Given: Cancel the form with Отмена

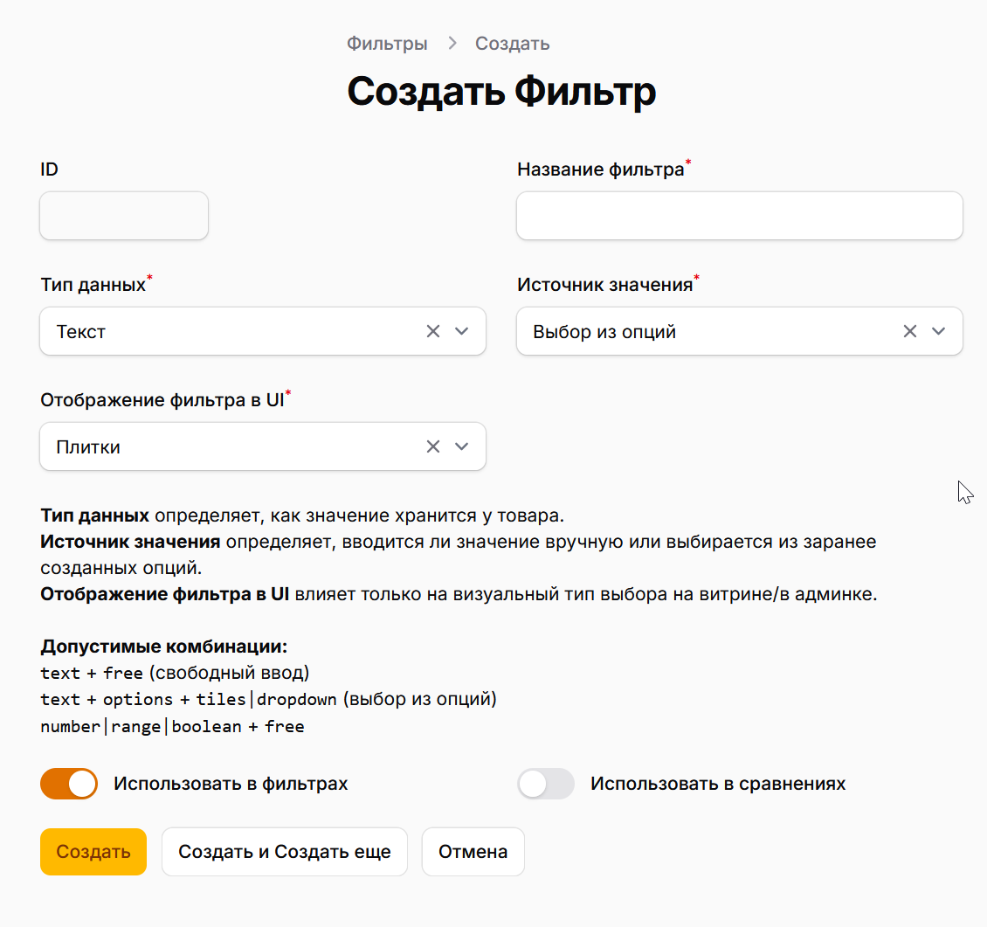Looking at the screenshot, I should click(x=473, y=851).
